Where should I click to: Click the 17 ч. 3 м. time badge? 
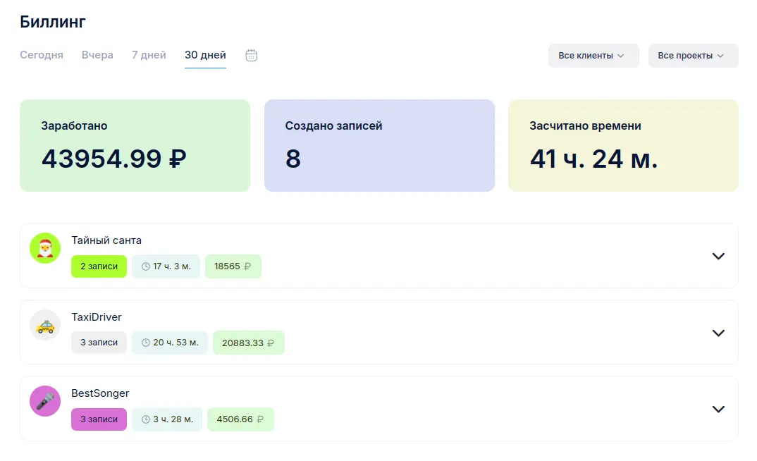pyautogui.click(x=166, y=266)
